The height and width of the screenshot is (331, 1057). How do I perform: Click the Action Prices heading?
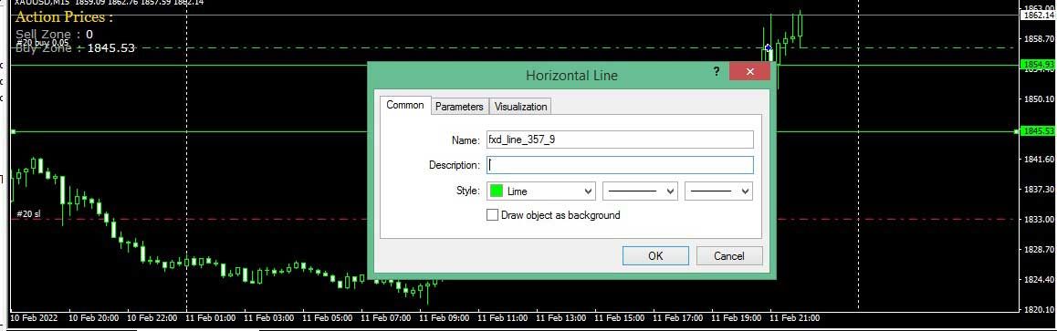64,16
